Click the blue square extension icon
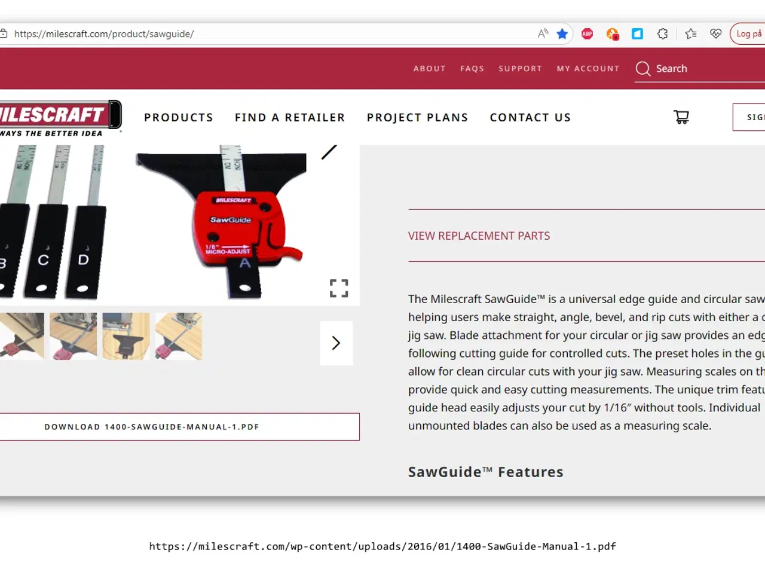Image resolution: width=765 pixels, height=574 pixels. [637, 33]
